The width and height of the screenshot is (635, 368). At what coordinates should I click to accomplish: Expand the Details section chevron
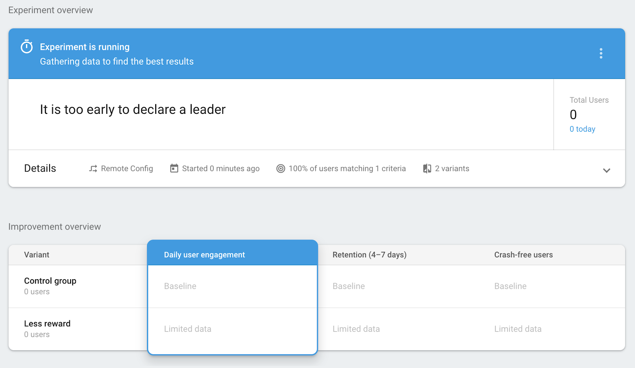(606, 171)
